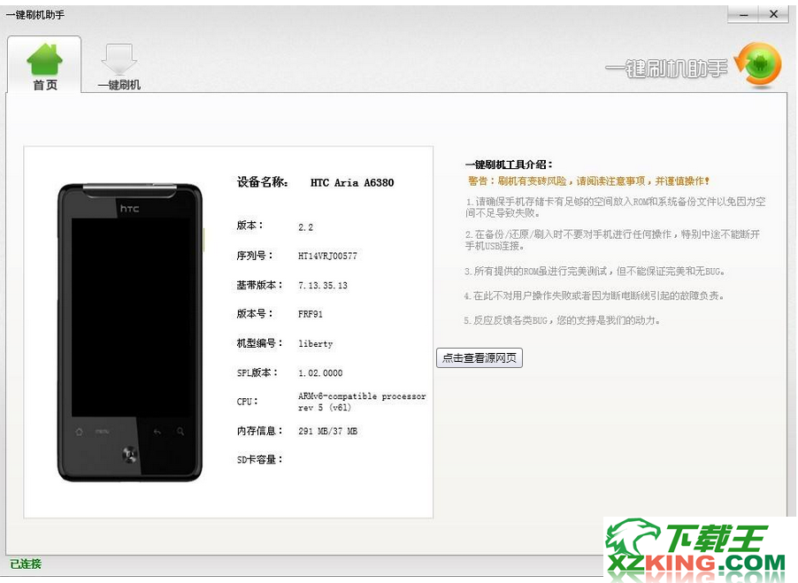The width and height of the screenshot is (798, 583).
Task: Close the 一键刷机助手 window
Action: [x=773, y=14]
